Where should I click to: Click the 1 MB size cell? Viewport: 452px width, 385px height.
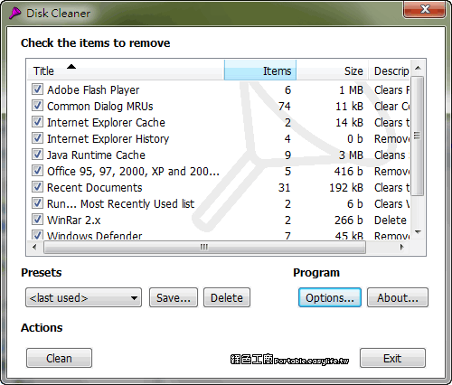pyautogui.click(x=351, y=89)
